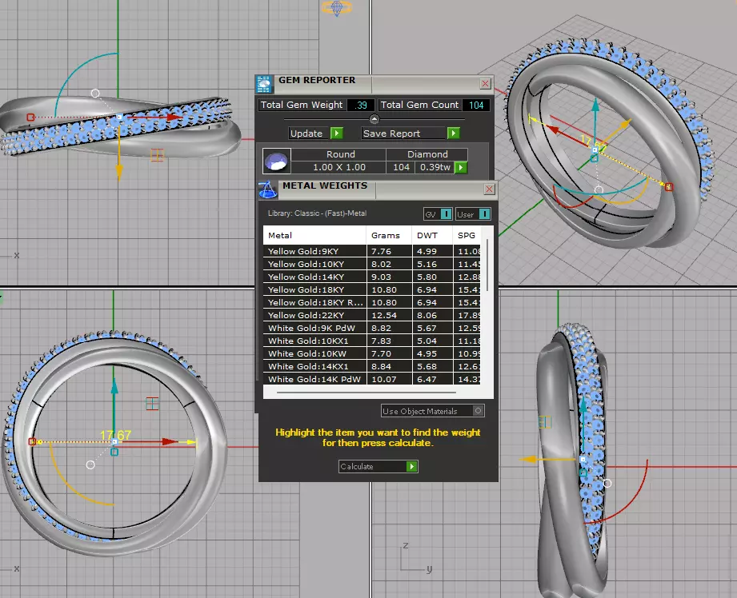Click the Library: Classic - (Fast)-Metal label

(x=317, y=213)
